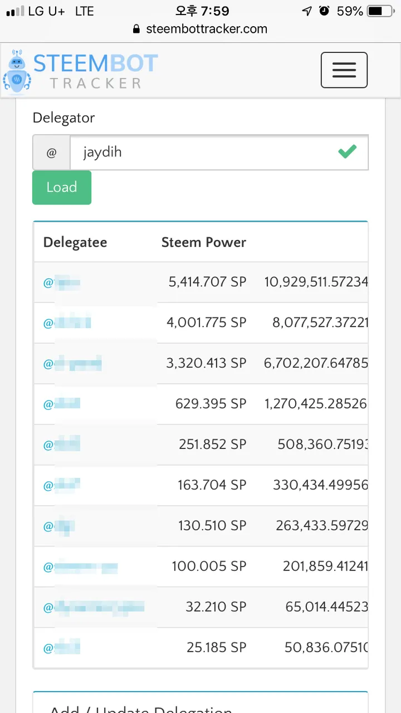Click the 8,077,527.37221 vests value
The image size is (401, 713).
click(x=320, y=323)
